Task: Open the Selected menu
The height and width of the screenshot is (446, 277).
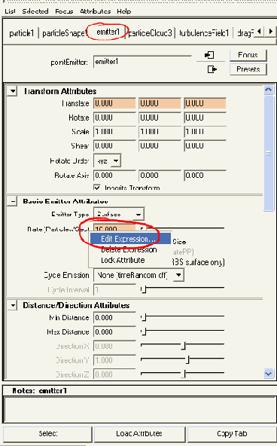Action: [x=35, y=11]
